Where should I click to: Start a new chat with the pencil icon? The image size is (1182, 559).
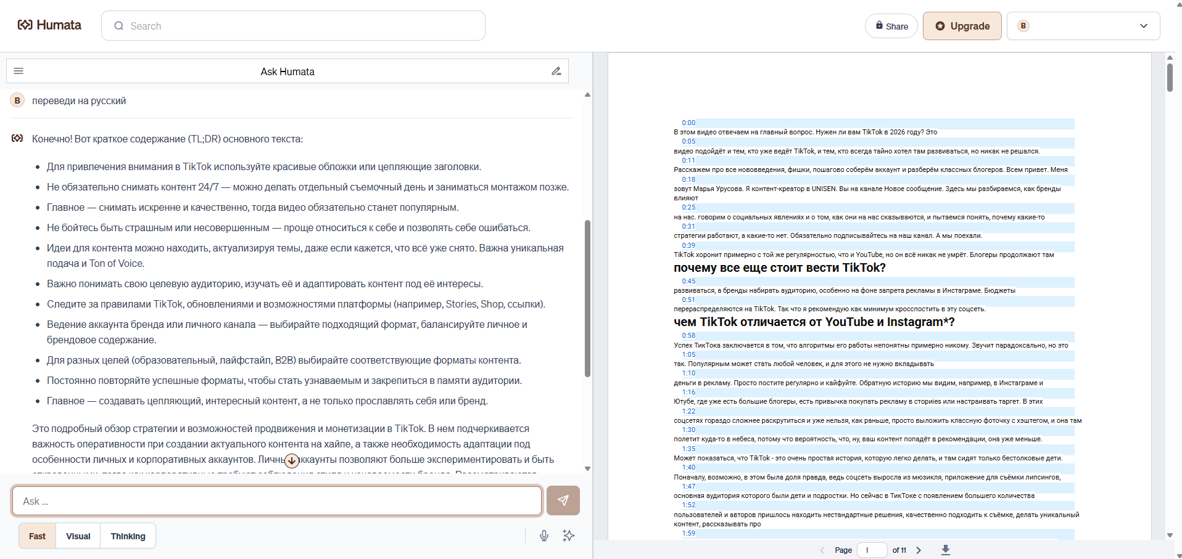[x=556, y=71]
